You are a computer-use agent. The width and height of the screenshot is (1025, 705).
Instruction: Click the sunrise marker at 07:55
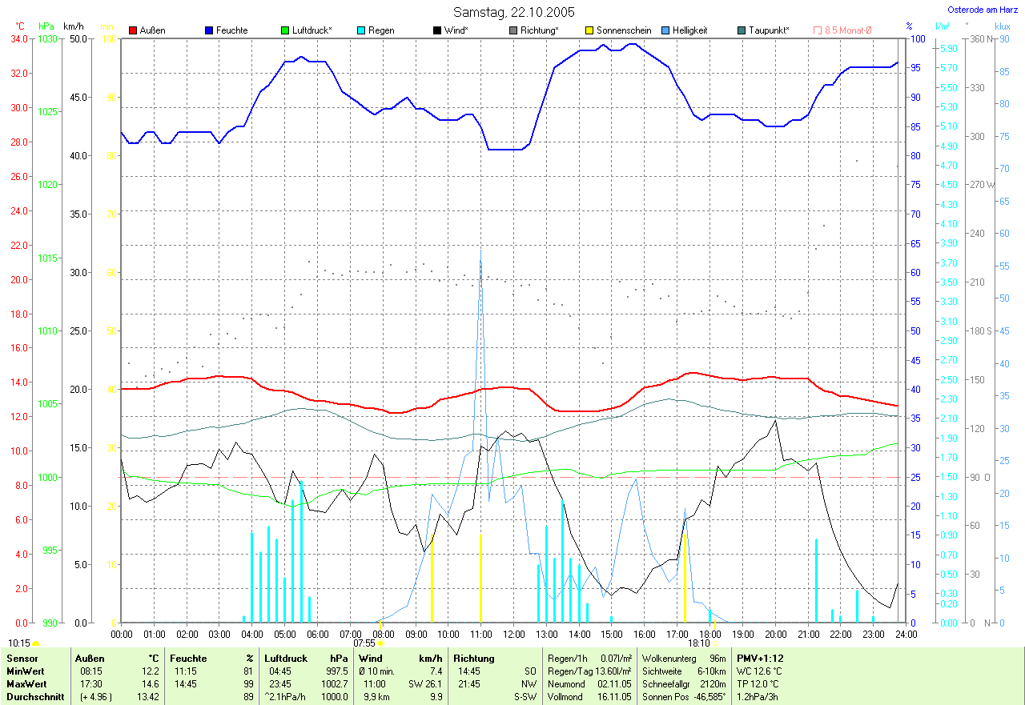[380, 643]
